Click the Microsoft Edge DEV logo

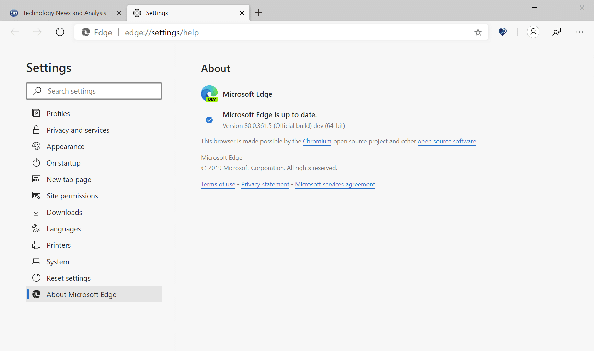[x=209, y=94]
